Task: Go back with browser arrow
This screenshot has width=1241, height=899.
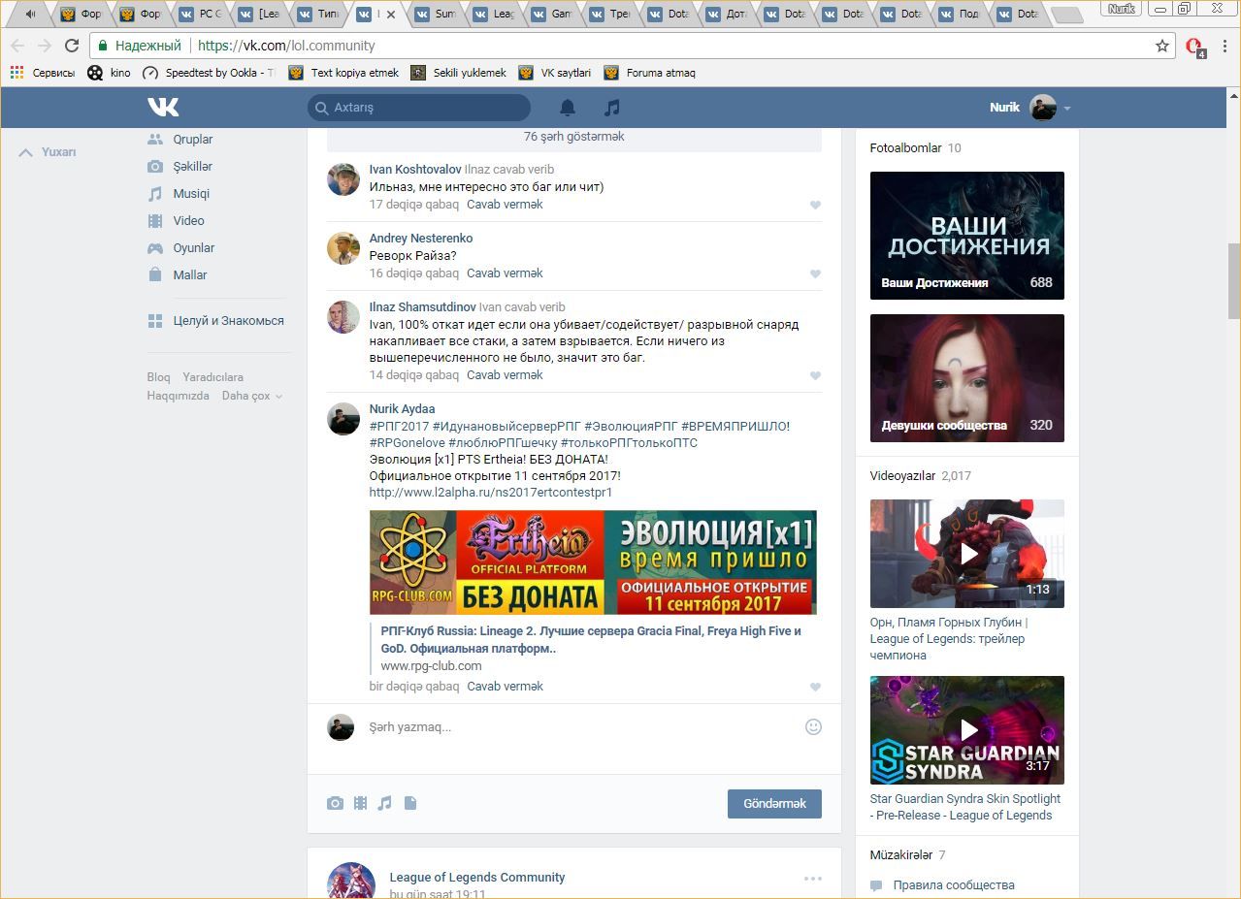Action: (x=17, y=46)
